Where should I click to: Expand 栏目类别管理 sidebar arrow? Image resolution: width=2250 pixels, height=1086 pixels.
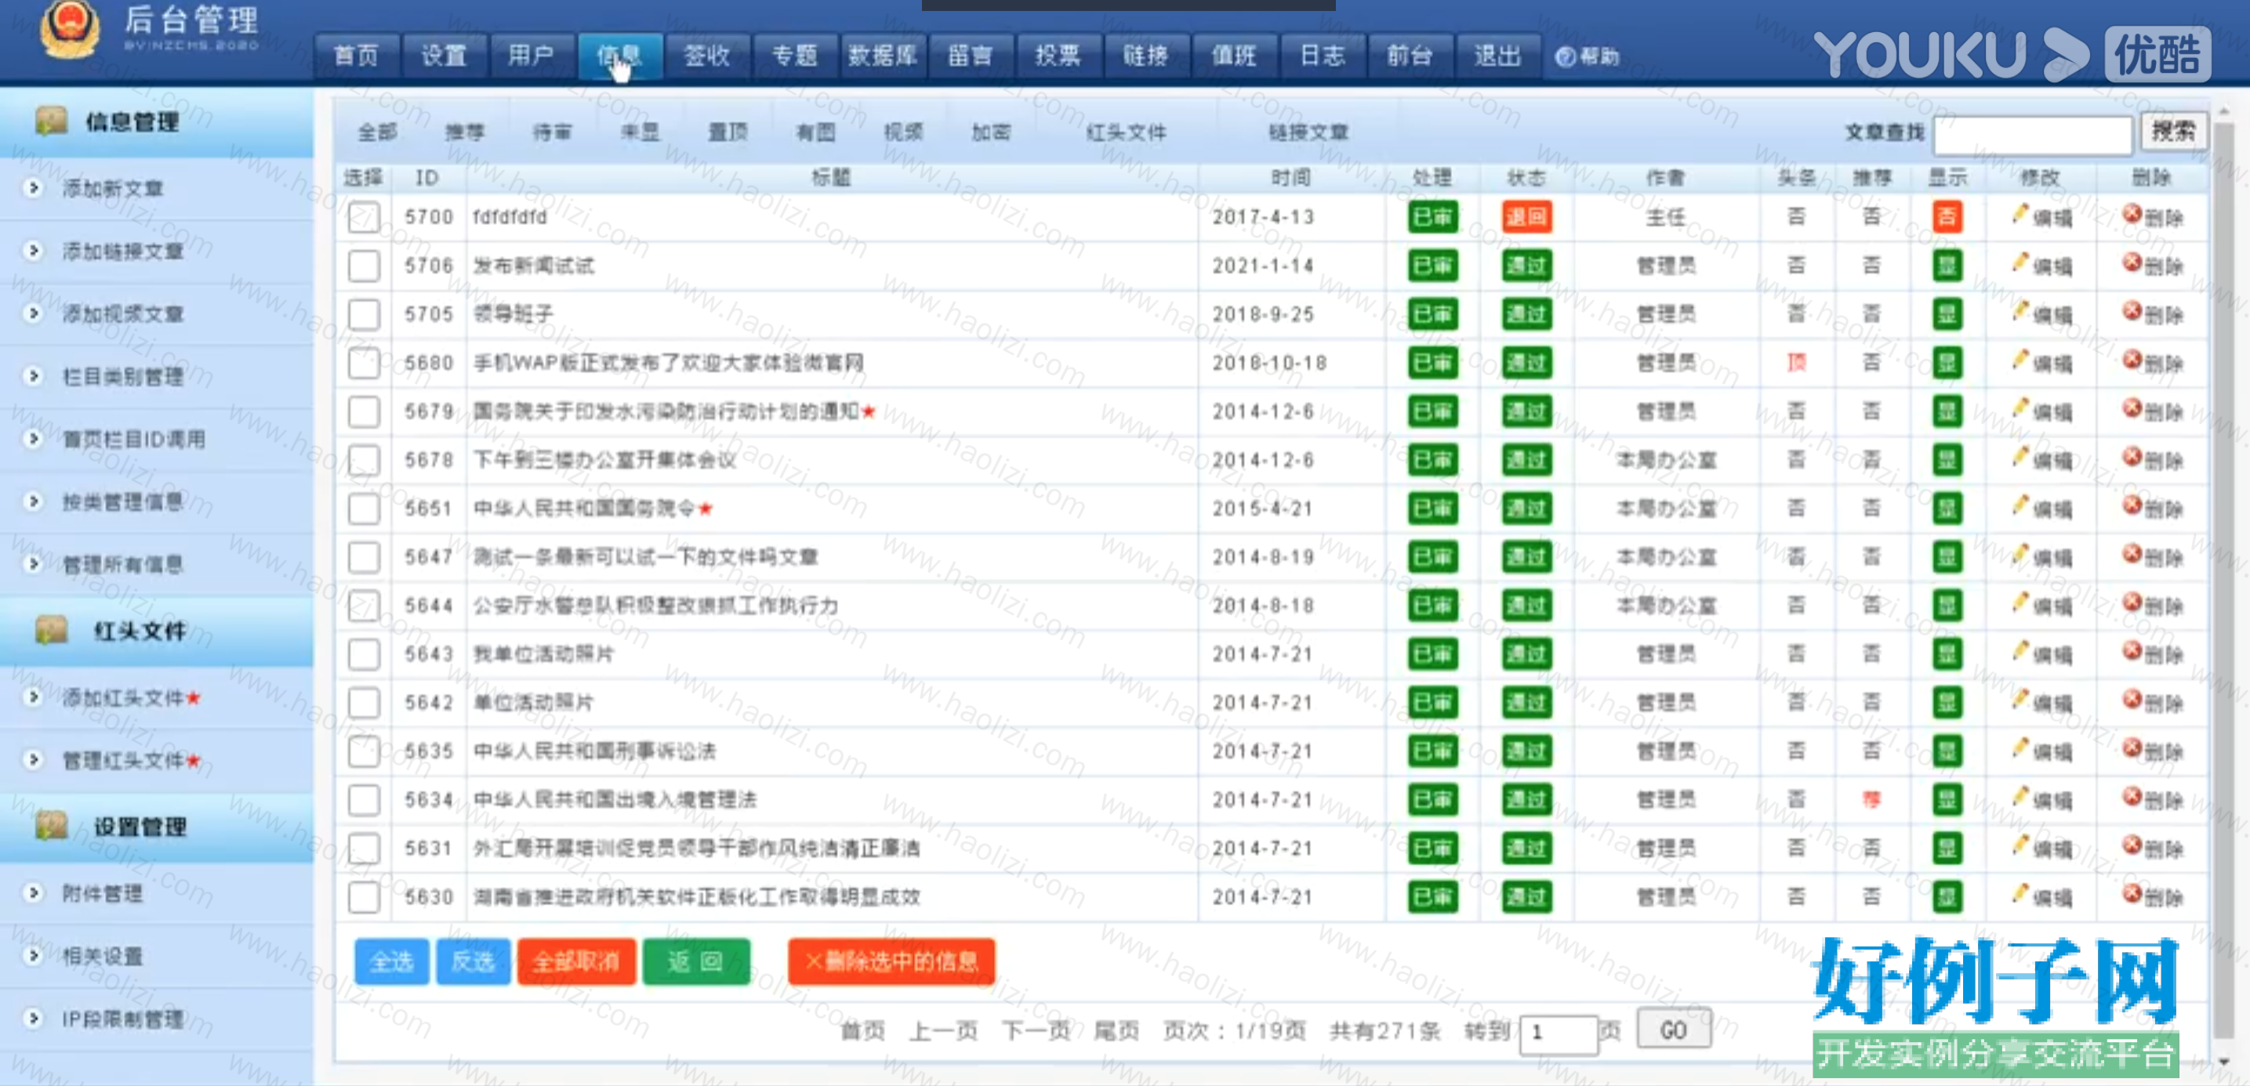click(33, 376)
